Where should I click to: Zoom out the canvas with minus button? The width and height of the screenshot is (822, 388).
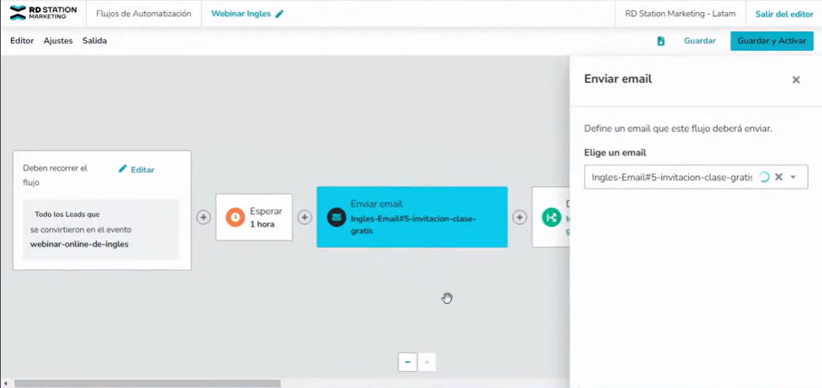tap(408, 362)
